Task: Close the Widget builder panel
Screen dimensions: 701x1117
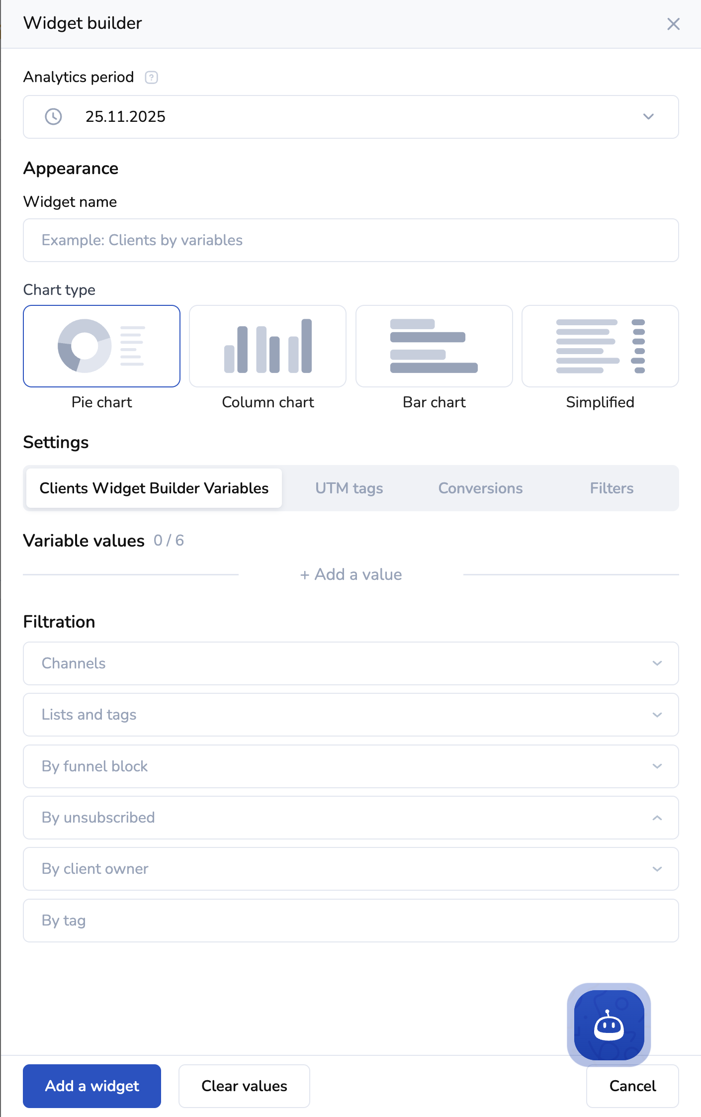Action: point(673,24)
